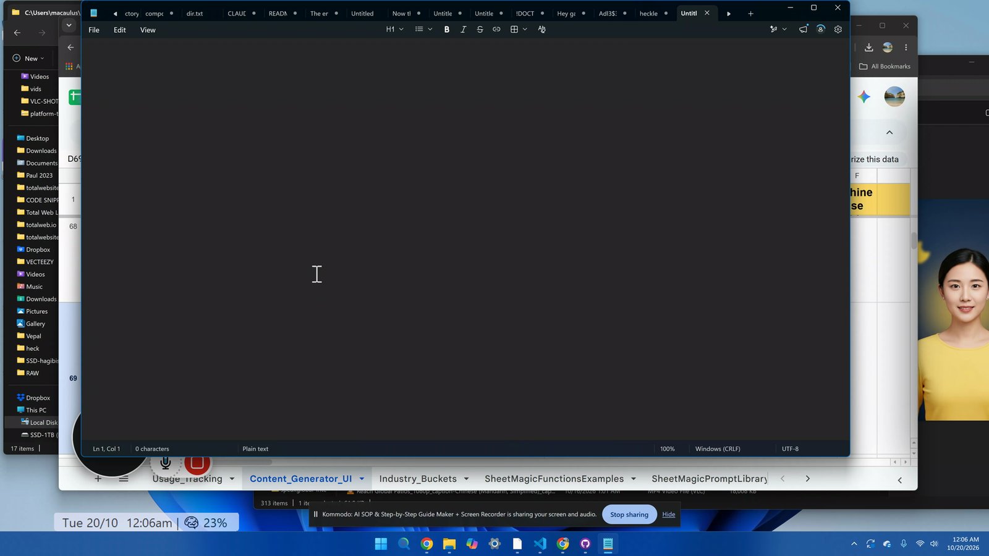This screenshot has width=989, height=556.
Task: Switch to the dir.txt tab
Action: [195, 14]
